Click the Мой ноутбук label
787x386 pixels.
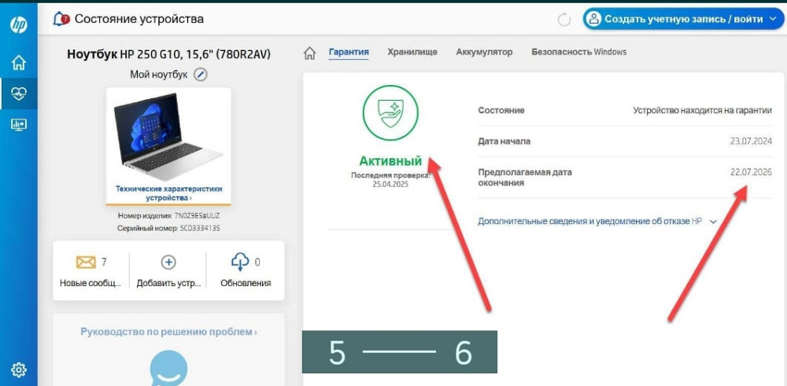coord(159,75)
